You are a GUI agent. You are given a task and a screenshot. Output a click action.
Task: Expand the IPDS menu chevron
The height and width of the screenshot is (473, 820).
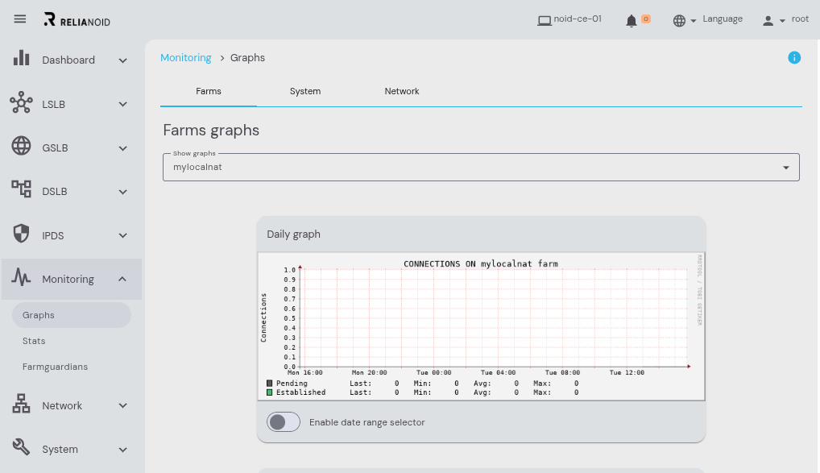click(x=123, y=235)
